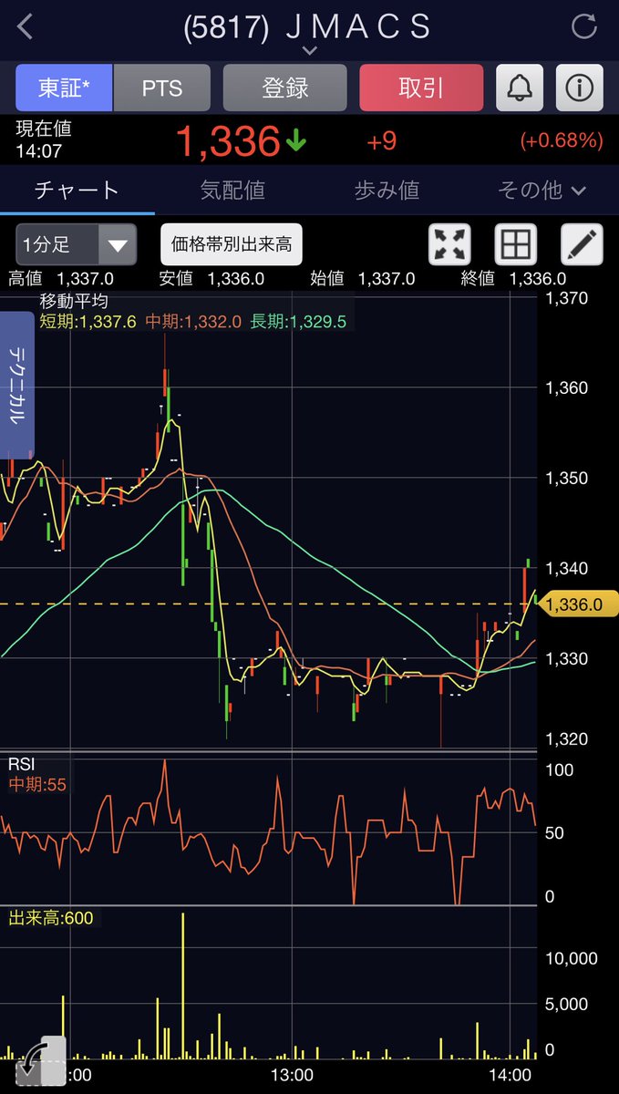Tap the 登録 button

pos(284,88)
